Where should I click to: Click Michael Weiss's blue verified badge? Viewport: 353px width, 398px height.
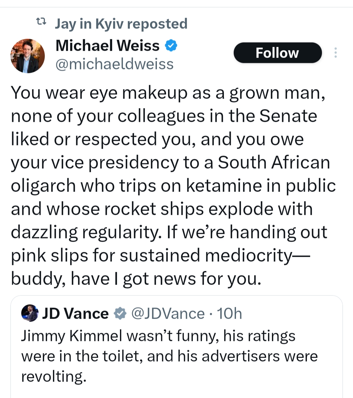pyautogui.click(x=171, y=46)
